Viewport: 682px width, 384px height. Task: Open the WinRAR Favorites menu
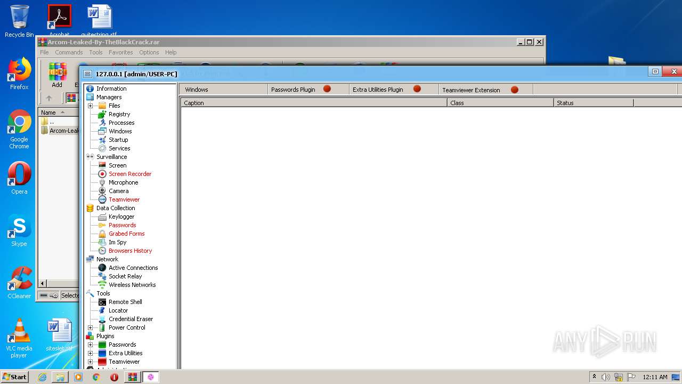click(x=121, y=52)
